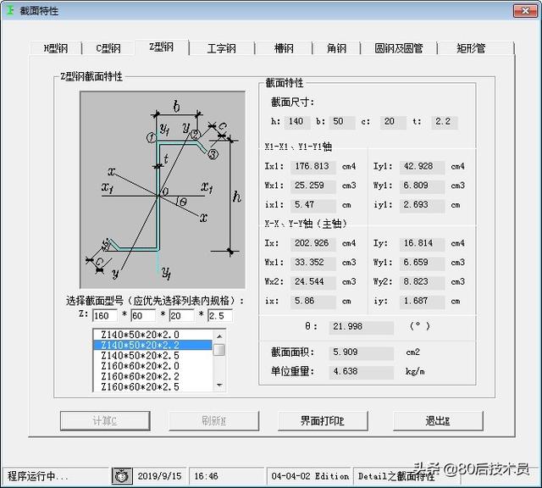Select the Z型钢 tab
This screenshot has height=488, width=542.
162,47
